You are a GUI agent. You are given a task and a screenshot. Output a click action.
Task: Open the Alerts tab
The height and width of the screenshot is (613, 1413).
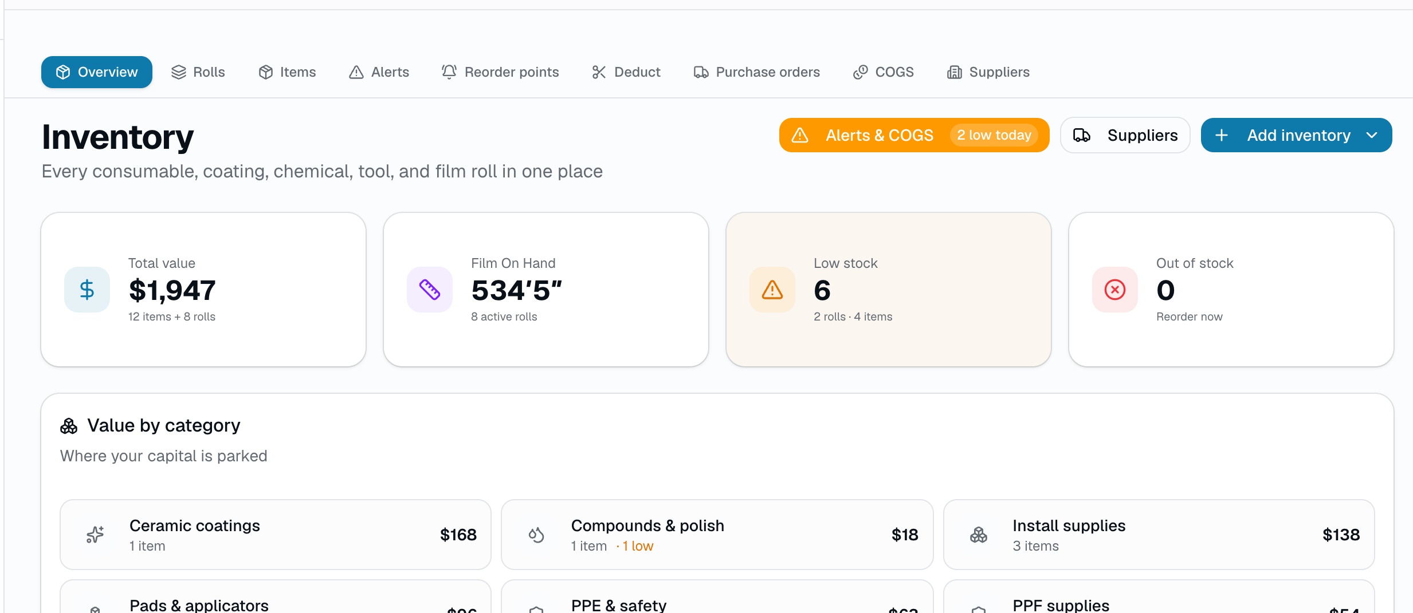coord(379,72)
